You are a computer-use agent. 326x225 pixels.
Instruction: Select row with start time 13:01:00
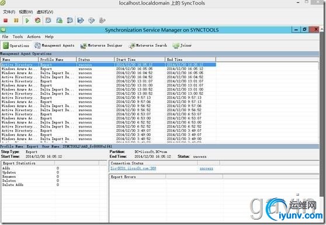pyautogui.click(x=108, y=85)
